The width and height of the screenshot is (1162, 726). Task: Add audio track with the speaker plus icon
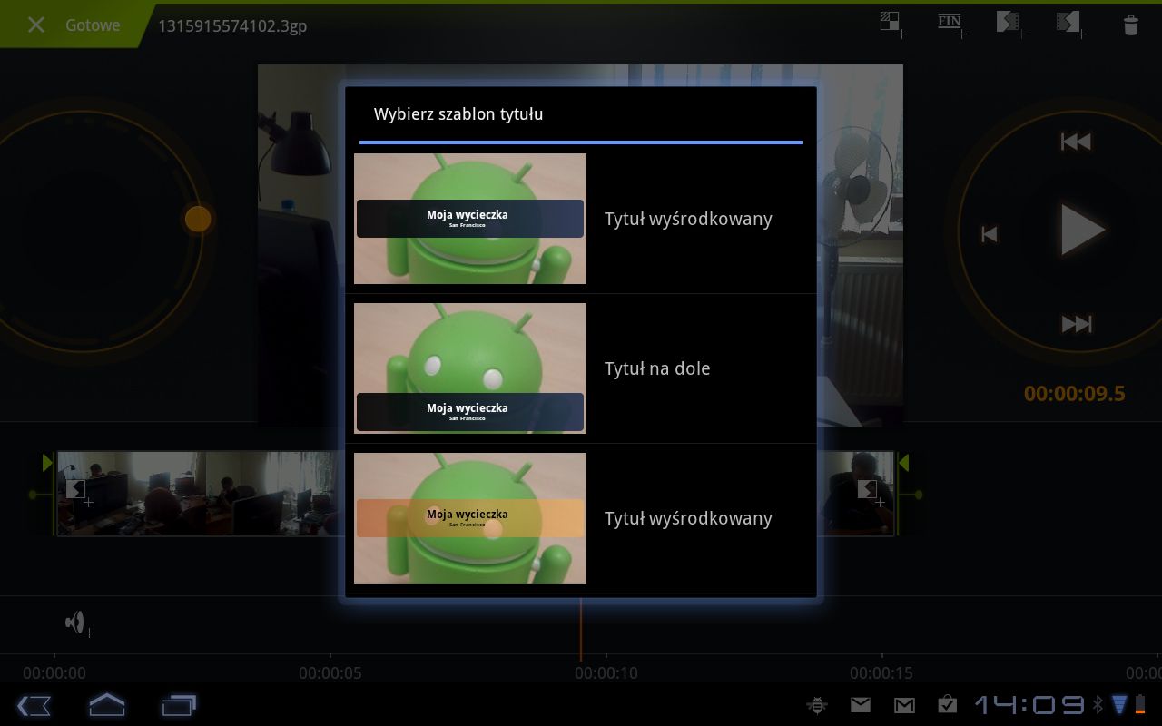coord(79,623)
